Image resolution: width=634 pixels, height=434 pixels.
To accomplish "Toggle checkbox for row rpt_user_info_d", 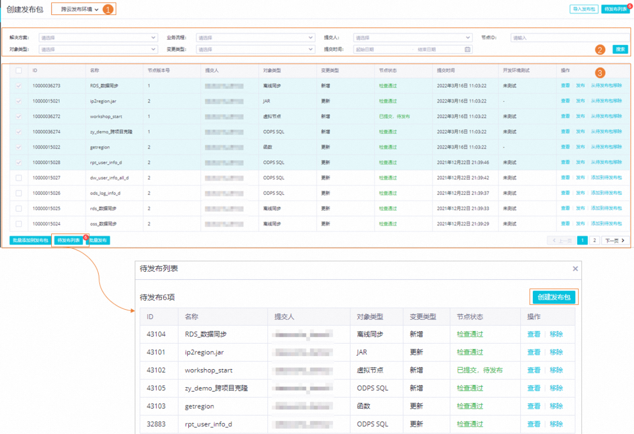I will 19,162.
